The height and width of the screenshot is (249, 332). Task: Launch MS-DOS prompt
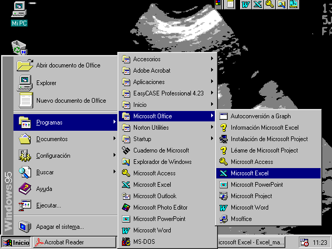168,242
